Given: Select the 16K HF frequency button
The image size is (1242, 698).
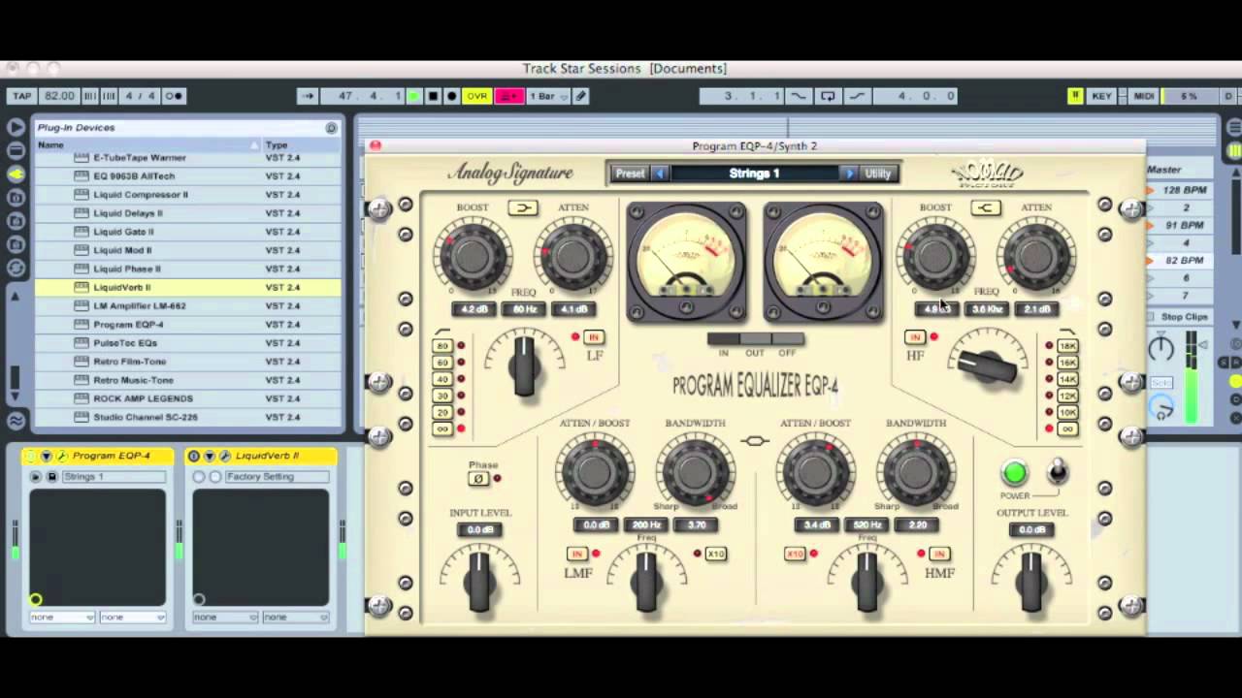Looking at the screenshot, I should 1067,363.
